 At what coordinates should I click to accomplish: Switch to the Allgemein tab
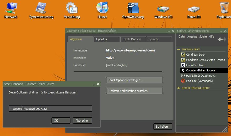[x=81, y=39]
